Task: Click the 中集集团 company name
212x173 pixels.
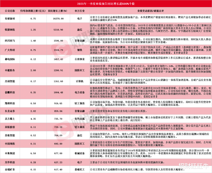Action: pyautogui.click(x=10, y=153)
